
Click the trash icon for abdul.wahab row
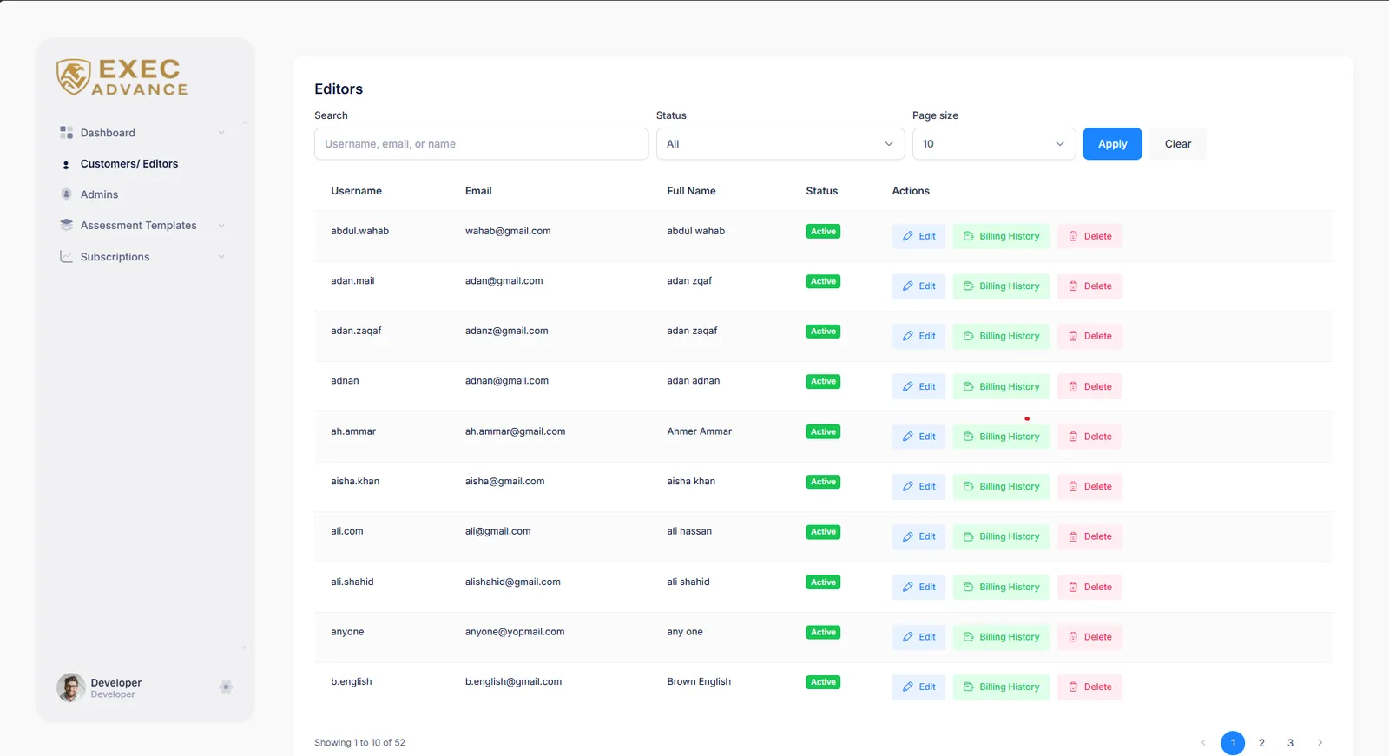click(1073, 236)
